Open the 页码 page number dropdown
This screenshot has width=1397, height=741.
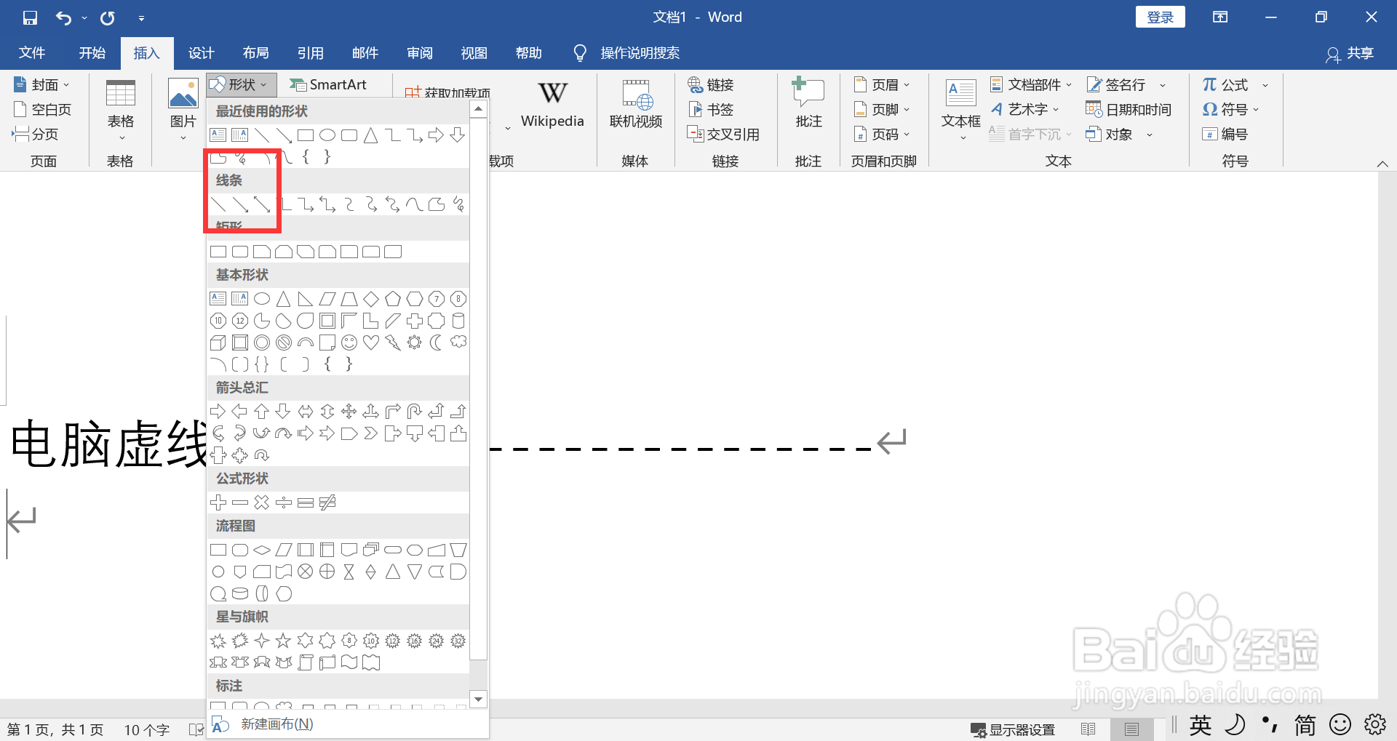tap(882, 135)
